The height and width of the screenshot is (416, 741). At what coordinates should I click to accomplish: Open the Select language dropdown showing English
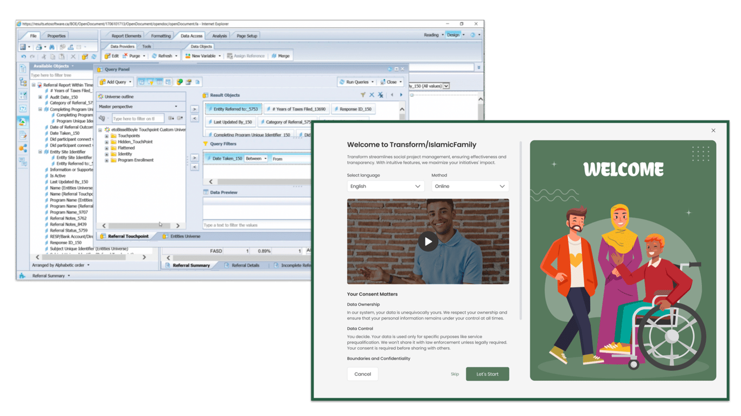coord(385,186)
